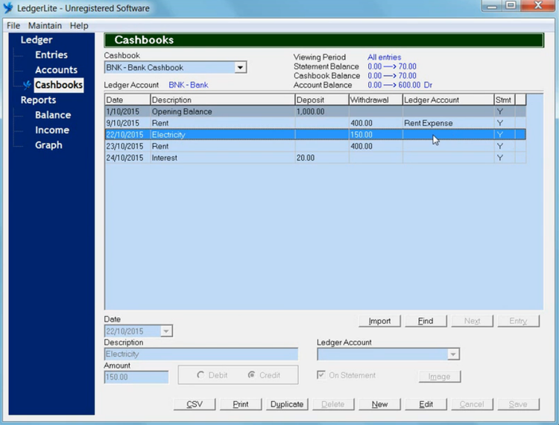Select the Debit radio button

coord(200,375)
